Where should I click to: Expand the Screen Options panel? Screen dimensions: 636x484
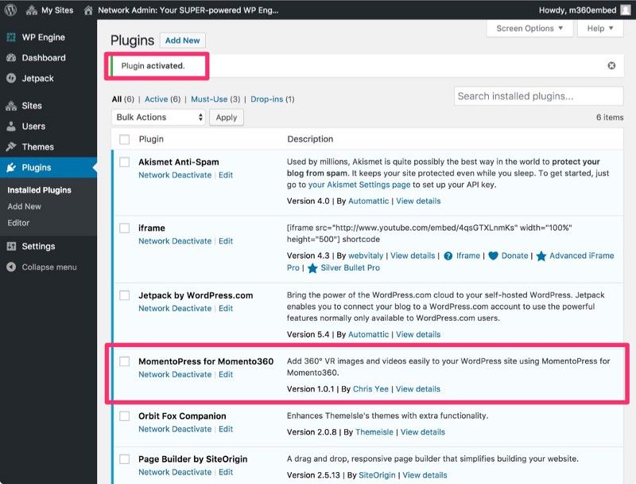point(529,29)
